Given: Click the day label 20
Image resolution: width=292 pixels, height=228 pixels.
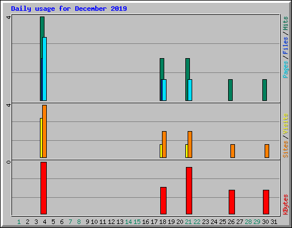Looking at the screenshot, I should click(180, 222).
